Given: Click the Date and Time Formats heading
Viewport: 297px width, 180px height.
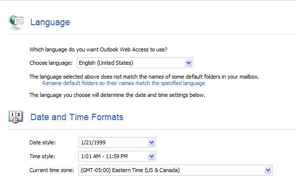Looking at the screenshot, I should pyautogui.click(x=77, y=117).
